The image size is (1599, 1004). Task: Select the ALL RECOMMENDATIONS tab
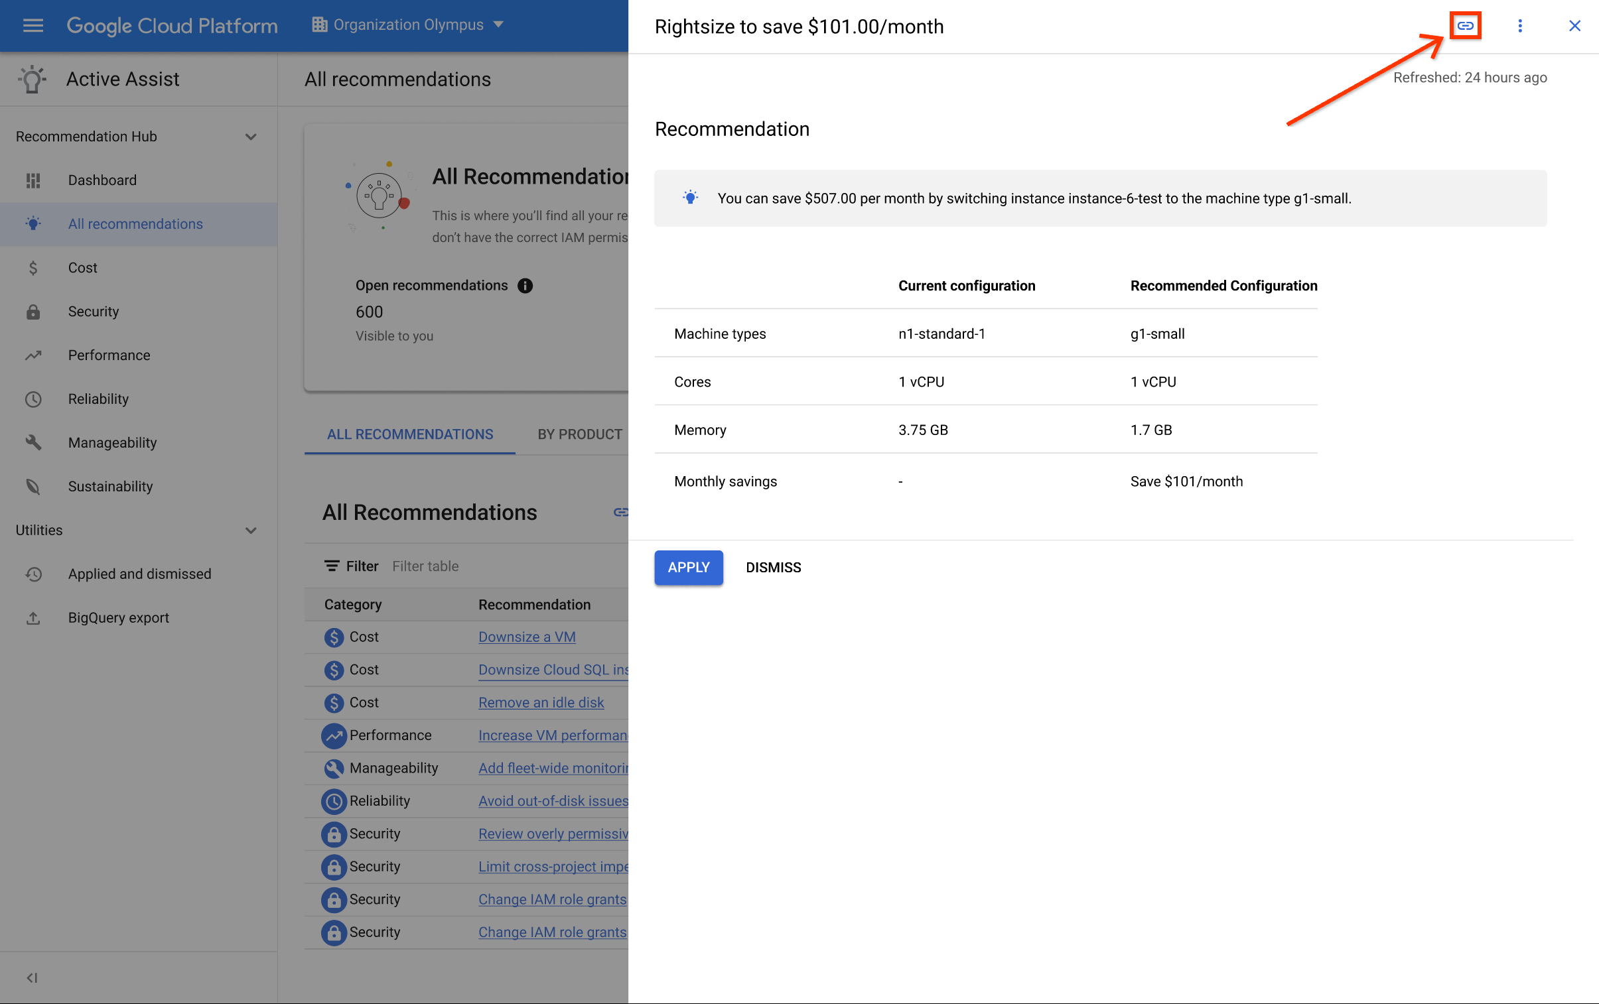[409, 432]
